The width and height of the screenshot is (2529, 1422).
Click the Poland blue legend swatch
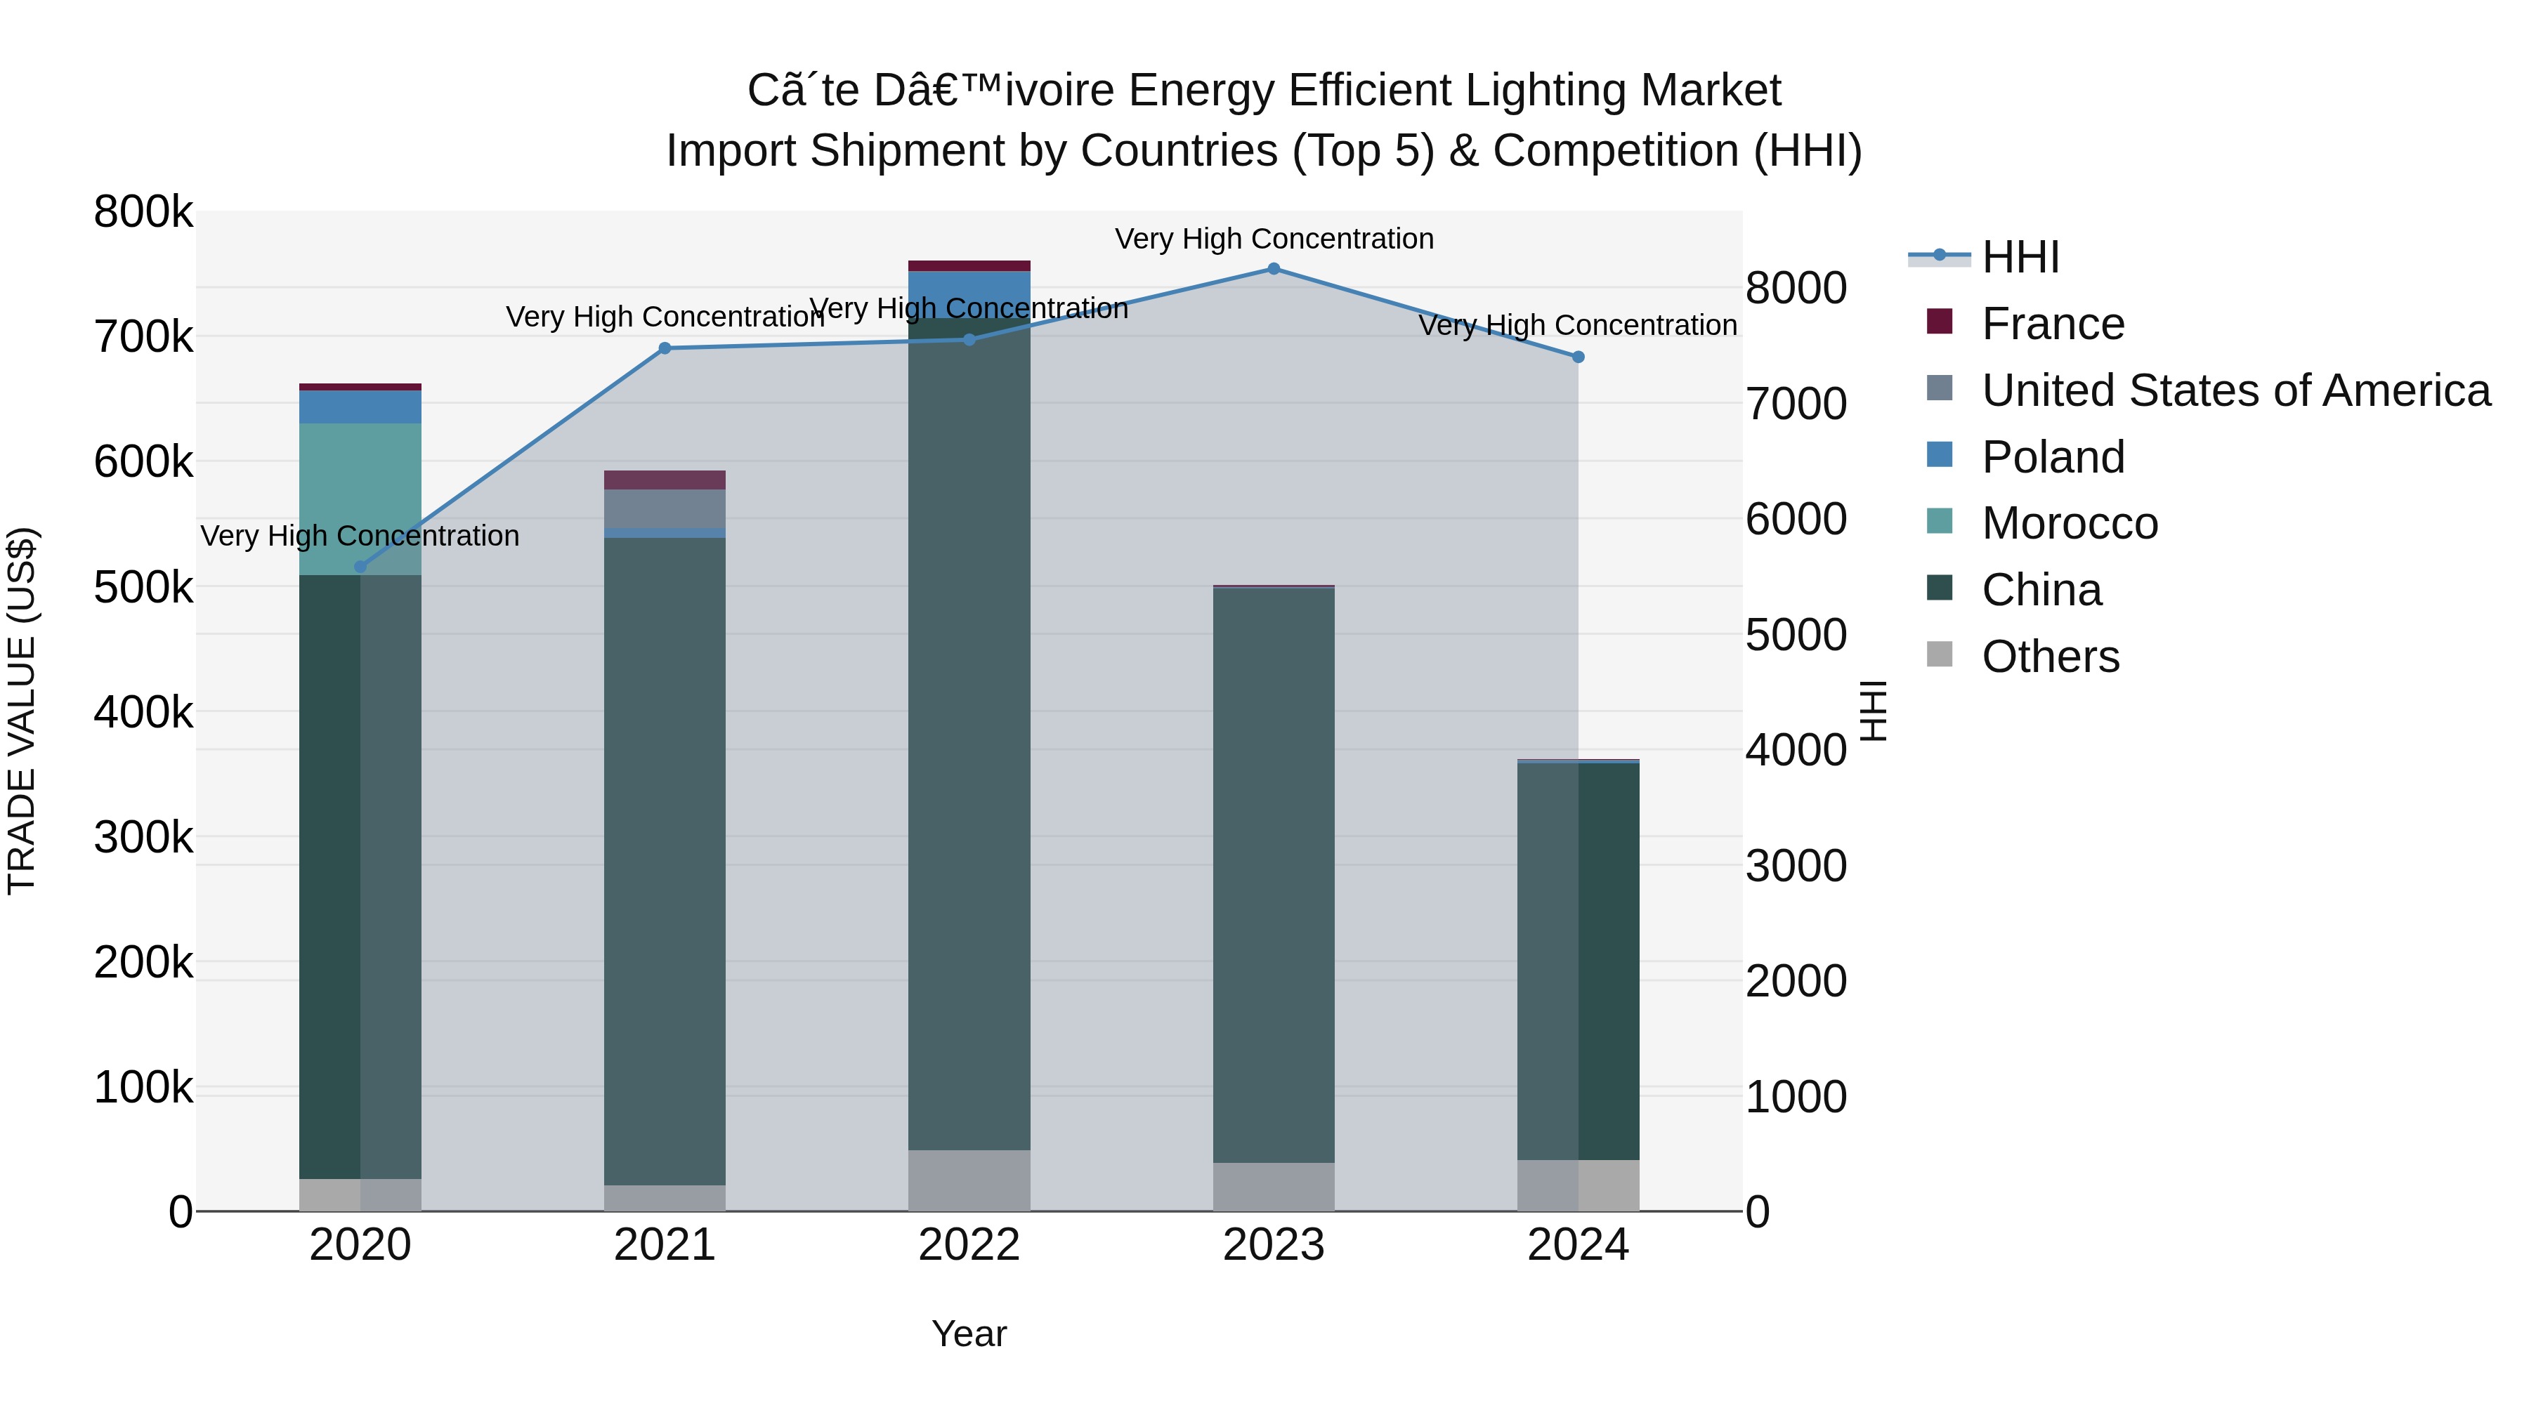[x=1940, y=454]
